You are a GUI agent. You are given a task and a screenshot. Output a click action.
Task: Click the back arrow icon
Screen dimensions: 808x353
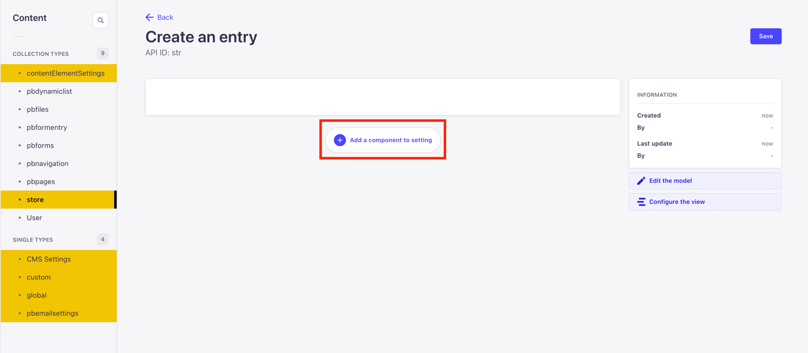149,17
